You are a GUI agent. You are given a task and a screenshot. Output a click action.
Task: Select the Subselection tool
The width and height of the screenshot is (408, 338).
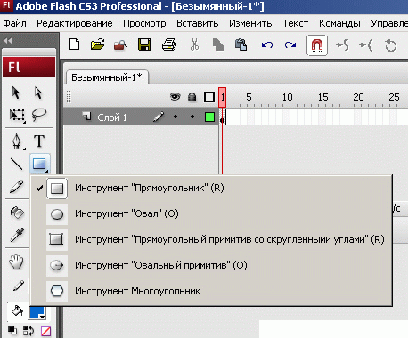(x=38, y=93)
